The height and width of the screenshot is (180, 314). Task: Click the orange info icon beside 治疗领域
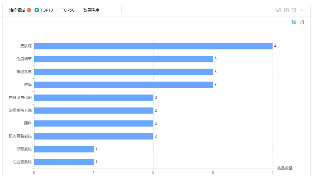point(29,10)
